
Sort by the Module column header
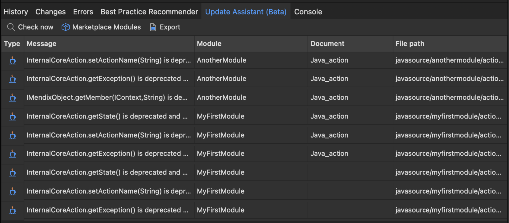click(x=209, y=44)
